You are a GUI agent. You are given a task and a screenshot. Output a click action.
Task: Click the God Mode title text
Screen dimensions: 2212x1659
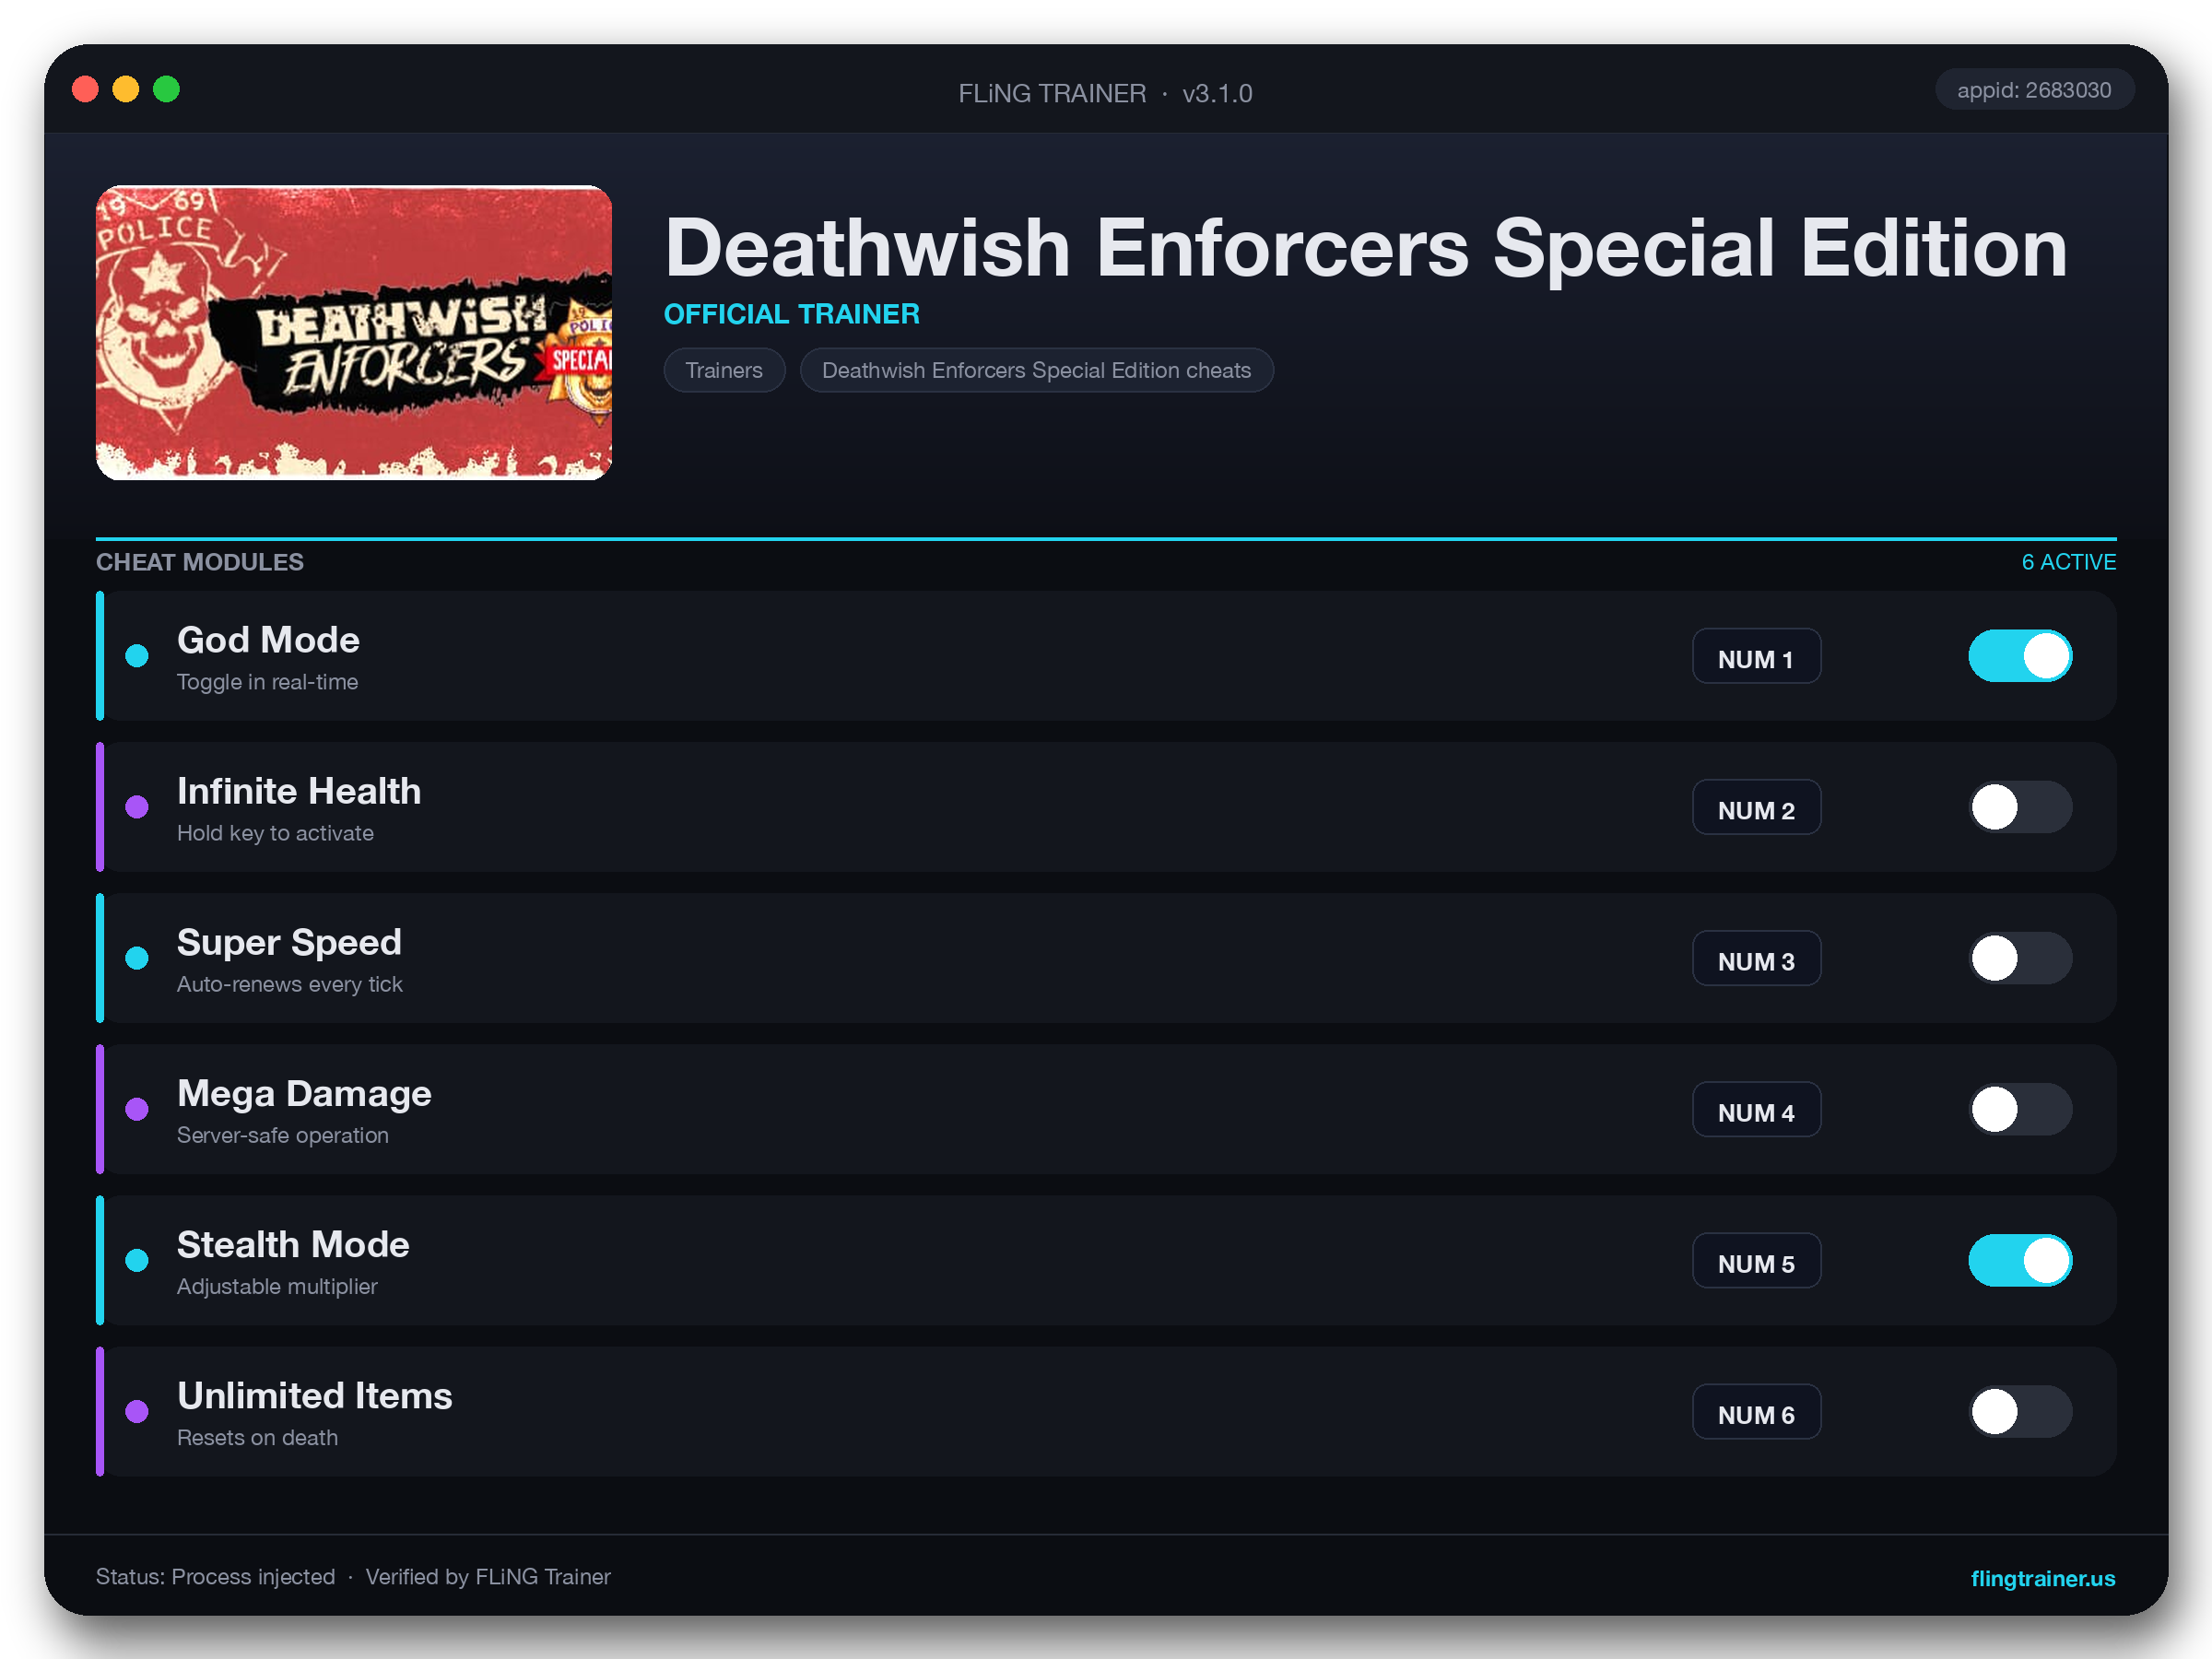pyautogui.click(x=268, y=640)
